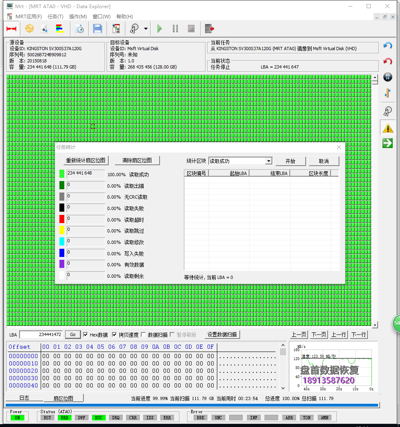The image size is (400, 427).
Task: Click the light green 读取成功 color swatch
Action: click(62, 174)
